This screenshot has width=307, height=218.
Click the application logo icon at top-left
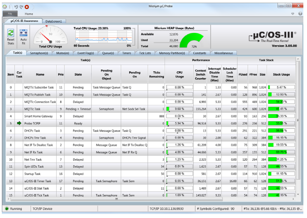click(5, 7)
